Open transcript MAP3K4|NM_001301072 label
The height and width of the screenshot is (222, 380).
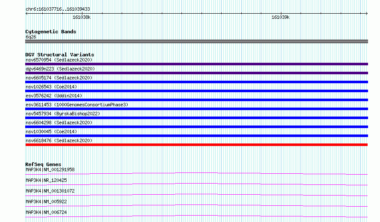click(x=50, y=191)
